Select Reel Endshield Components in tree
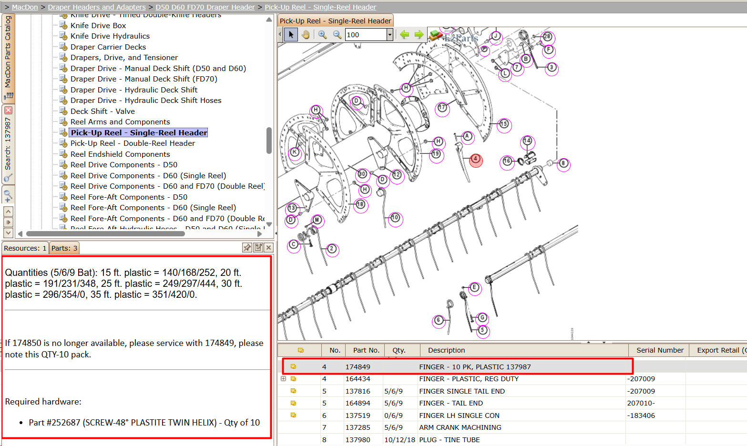The width and height of the screenshot is (747, 446). coord(120,154)
